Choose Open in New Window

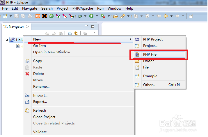click(x=51, y=52)
